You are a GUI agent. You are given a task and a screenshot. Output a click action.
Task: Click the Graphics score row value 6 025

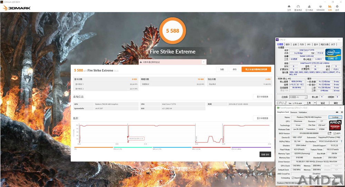coord(134,79)
